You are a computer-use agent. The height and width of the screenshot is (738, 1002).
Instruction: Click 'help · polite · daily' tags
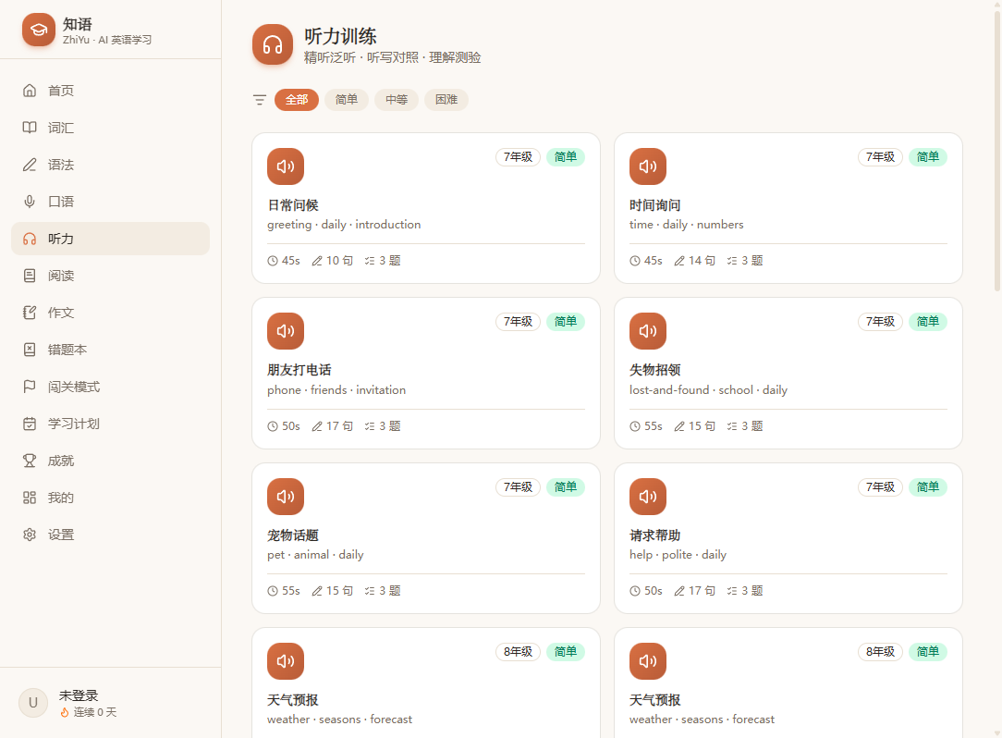tap(678, 555)
